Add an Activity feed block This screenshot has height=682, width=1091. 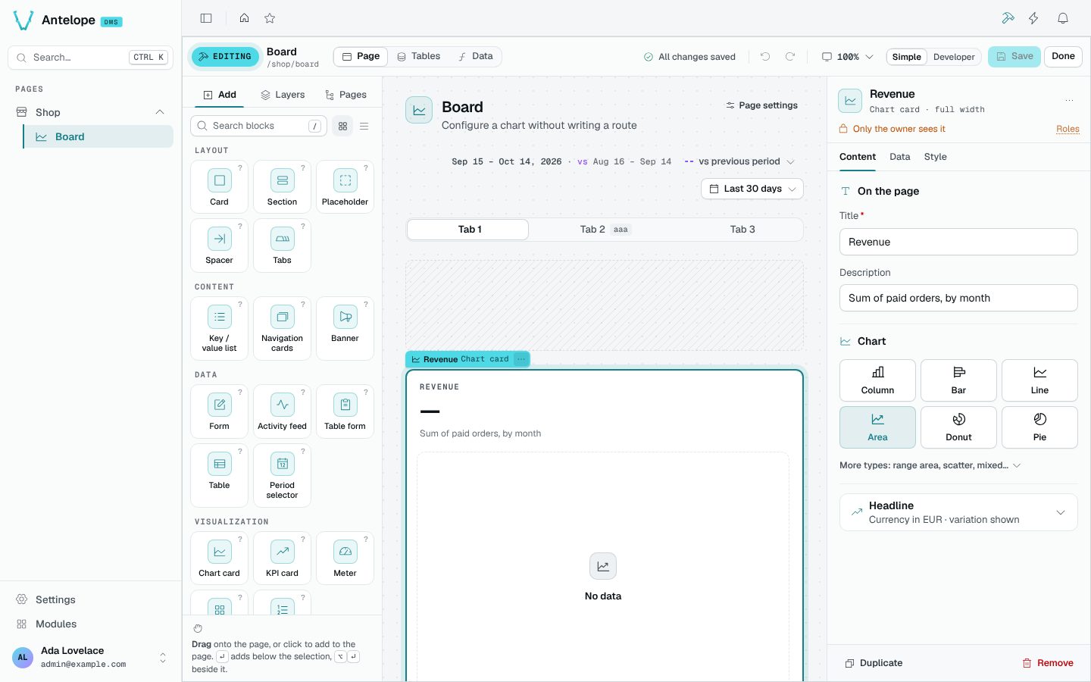coord(282,411)
